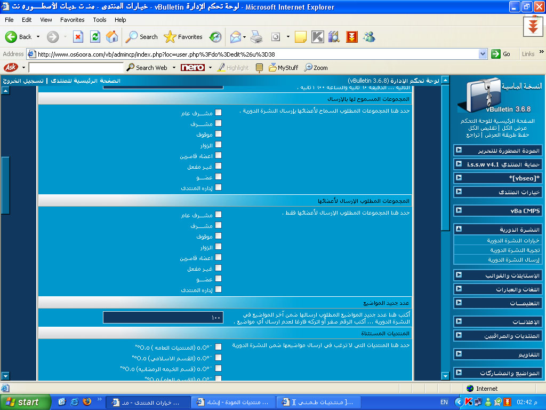The height and width of the screenshot is (410, 546).
Task: Open the Tools menu
Action: click(100, 20)
